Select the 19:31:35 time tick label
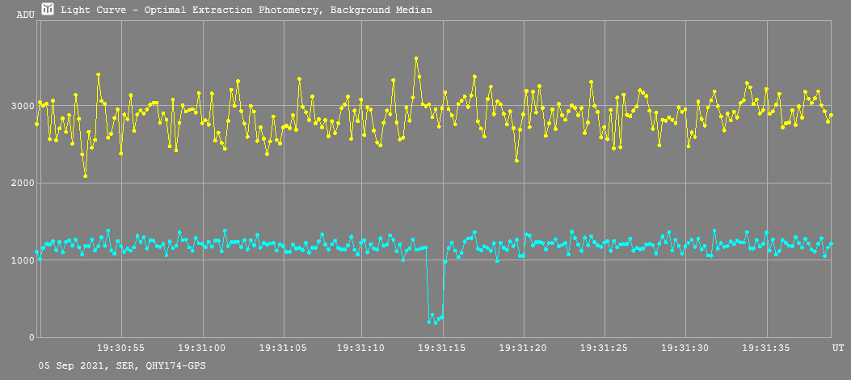 click(767, 348)
